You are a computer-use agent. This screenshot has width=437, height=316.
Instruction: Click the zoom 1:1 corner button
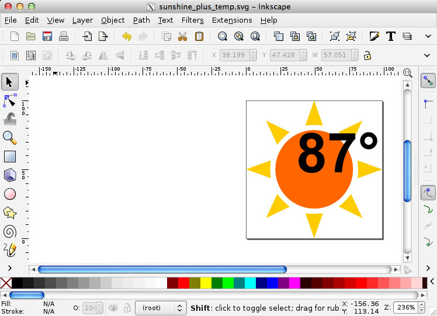coord(407,73)
